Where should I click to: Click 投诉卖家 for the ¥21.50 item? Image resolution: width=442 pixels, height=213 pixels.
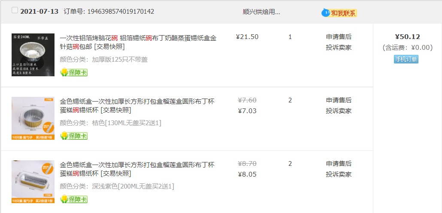coord(339,47)
